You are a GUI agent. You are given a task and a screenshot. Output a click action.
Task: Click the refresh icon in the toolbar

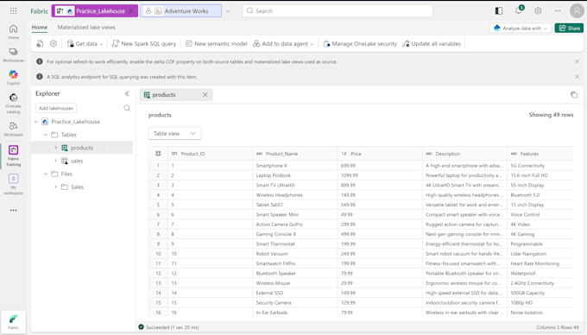pyautogui.click(x=40, y=44)
